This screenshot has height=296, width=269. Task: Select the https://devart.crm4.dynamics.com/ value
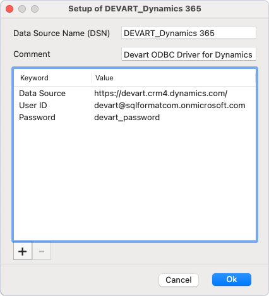coord(160,93)
